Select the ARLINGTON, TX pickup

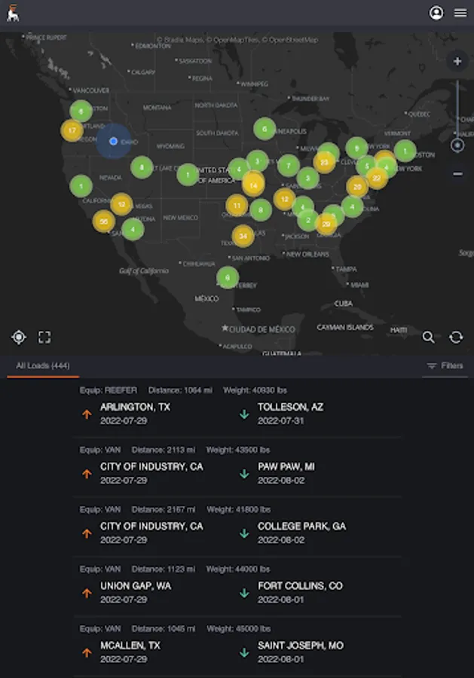pyautogui.click(x=135, y=407)
